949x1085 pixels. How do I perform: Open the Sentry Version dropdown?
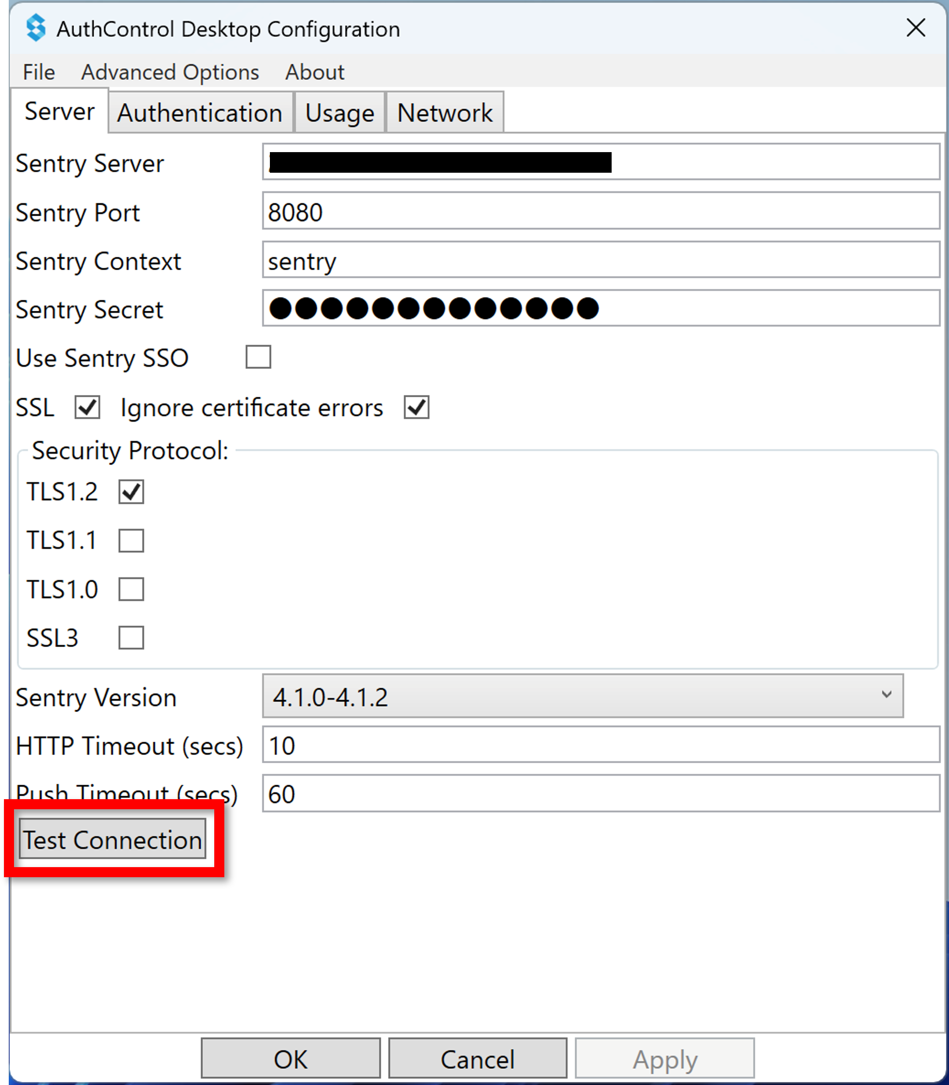pyautogui.click(x=583, y=696)
